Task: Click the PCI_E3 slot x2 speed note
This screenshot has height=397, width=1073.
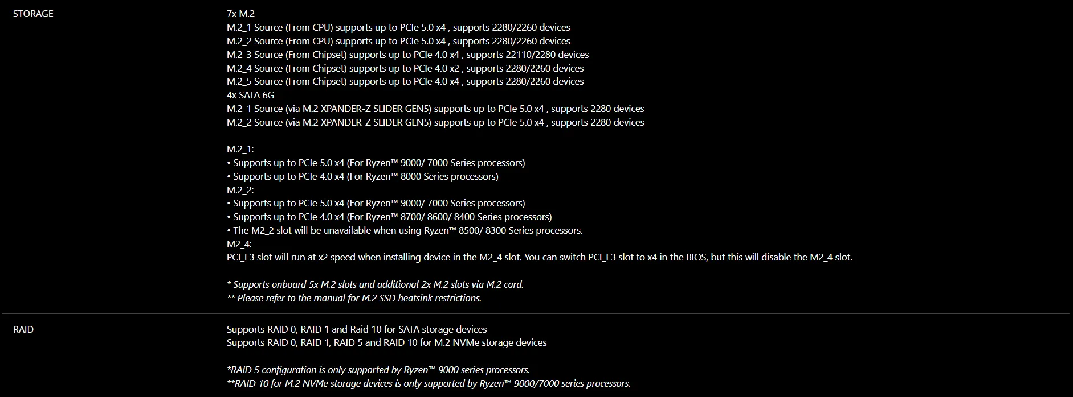Action: pos(540,257)
